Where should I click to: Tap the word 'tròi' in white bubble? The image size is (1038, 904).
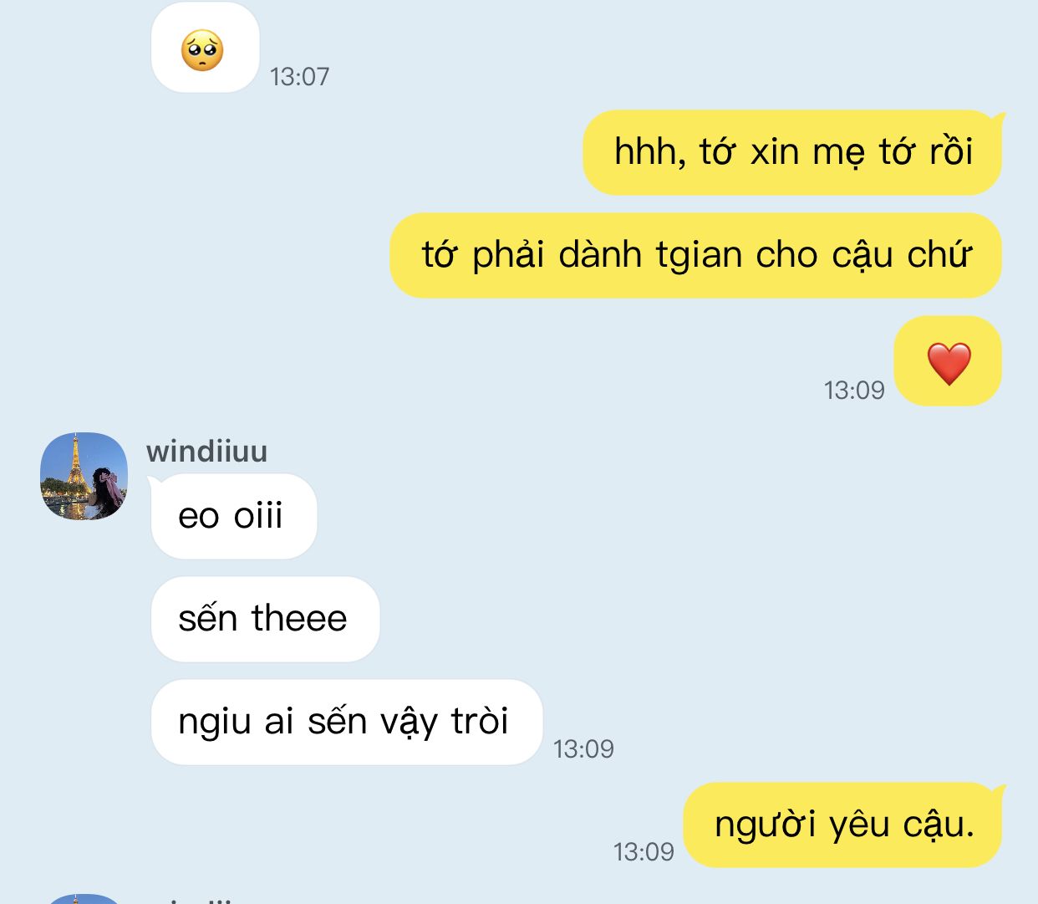(480, 721)
